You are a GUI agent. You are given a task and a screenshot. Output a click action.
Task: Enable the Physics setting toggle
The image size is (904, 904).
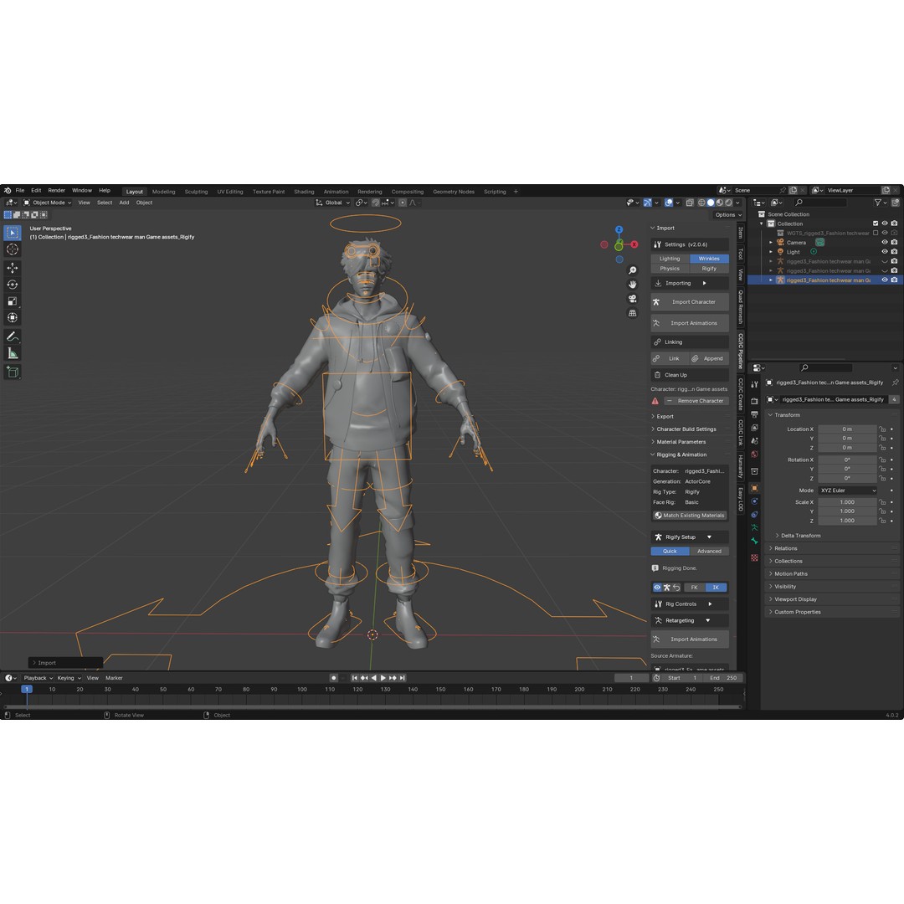[x=670, y=268]
